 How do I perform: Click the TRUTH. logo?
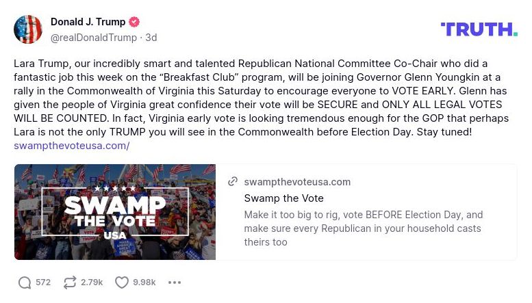pyautogui.click(x=479, y=29)
